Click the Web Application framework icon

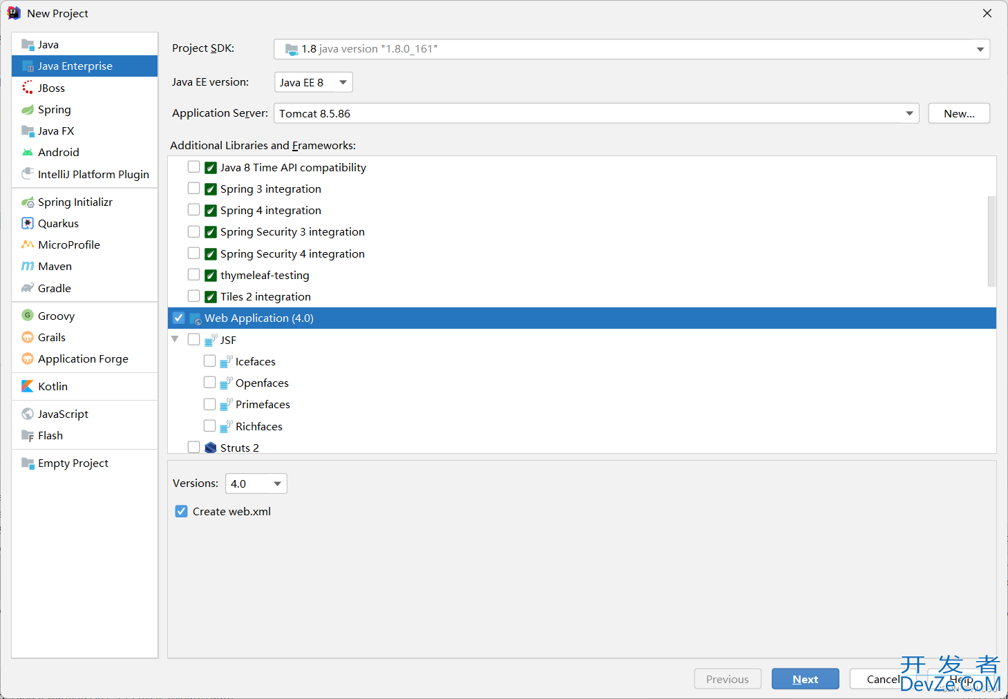click(x=196, y=318)
